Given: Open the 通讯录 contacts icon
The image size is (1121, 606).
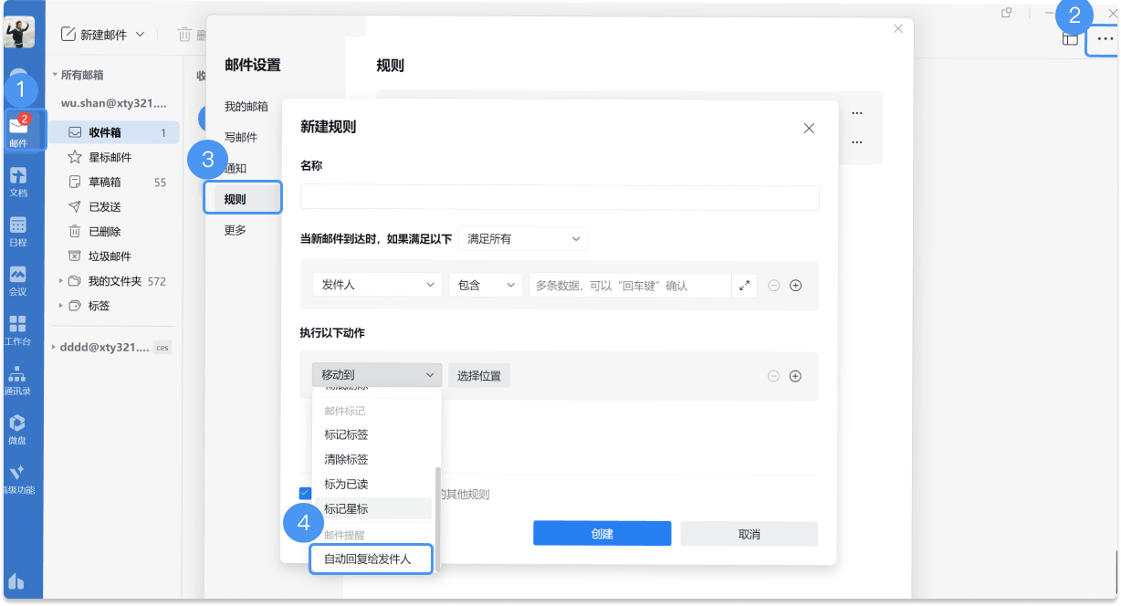Looking at the screenshot, I should pyautogui.click(x=18, y=380).
